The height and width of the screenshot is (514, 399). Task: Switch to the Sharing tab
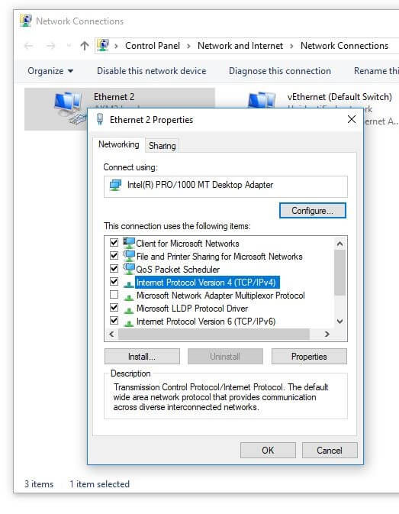click(162, 146)
